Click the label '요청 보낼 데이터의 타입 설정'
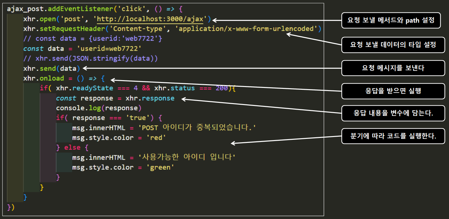Viewport: 449px width, 219px height. pyautogui.click(x=393, y=44)
